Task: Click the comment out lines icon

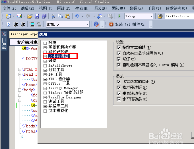Action: pos(32,24)
